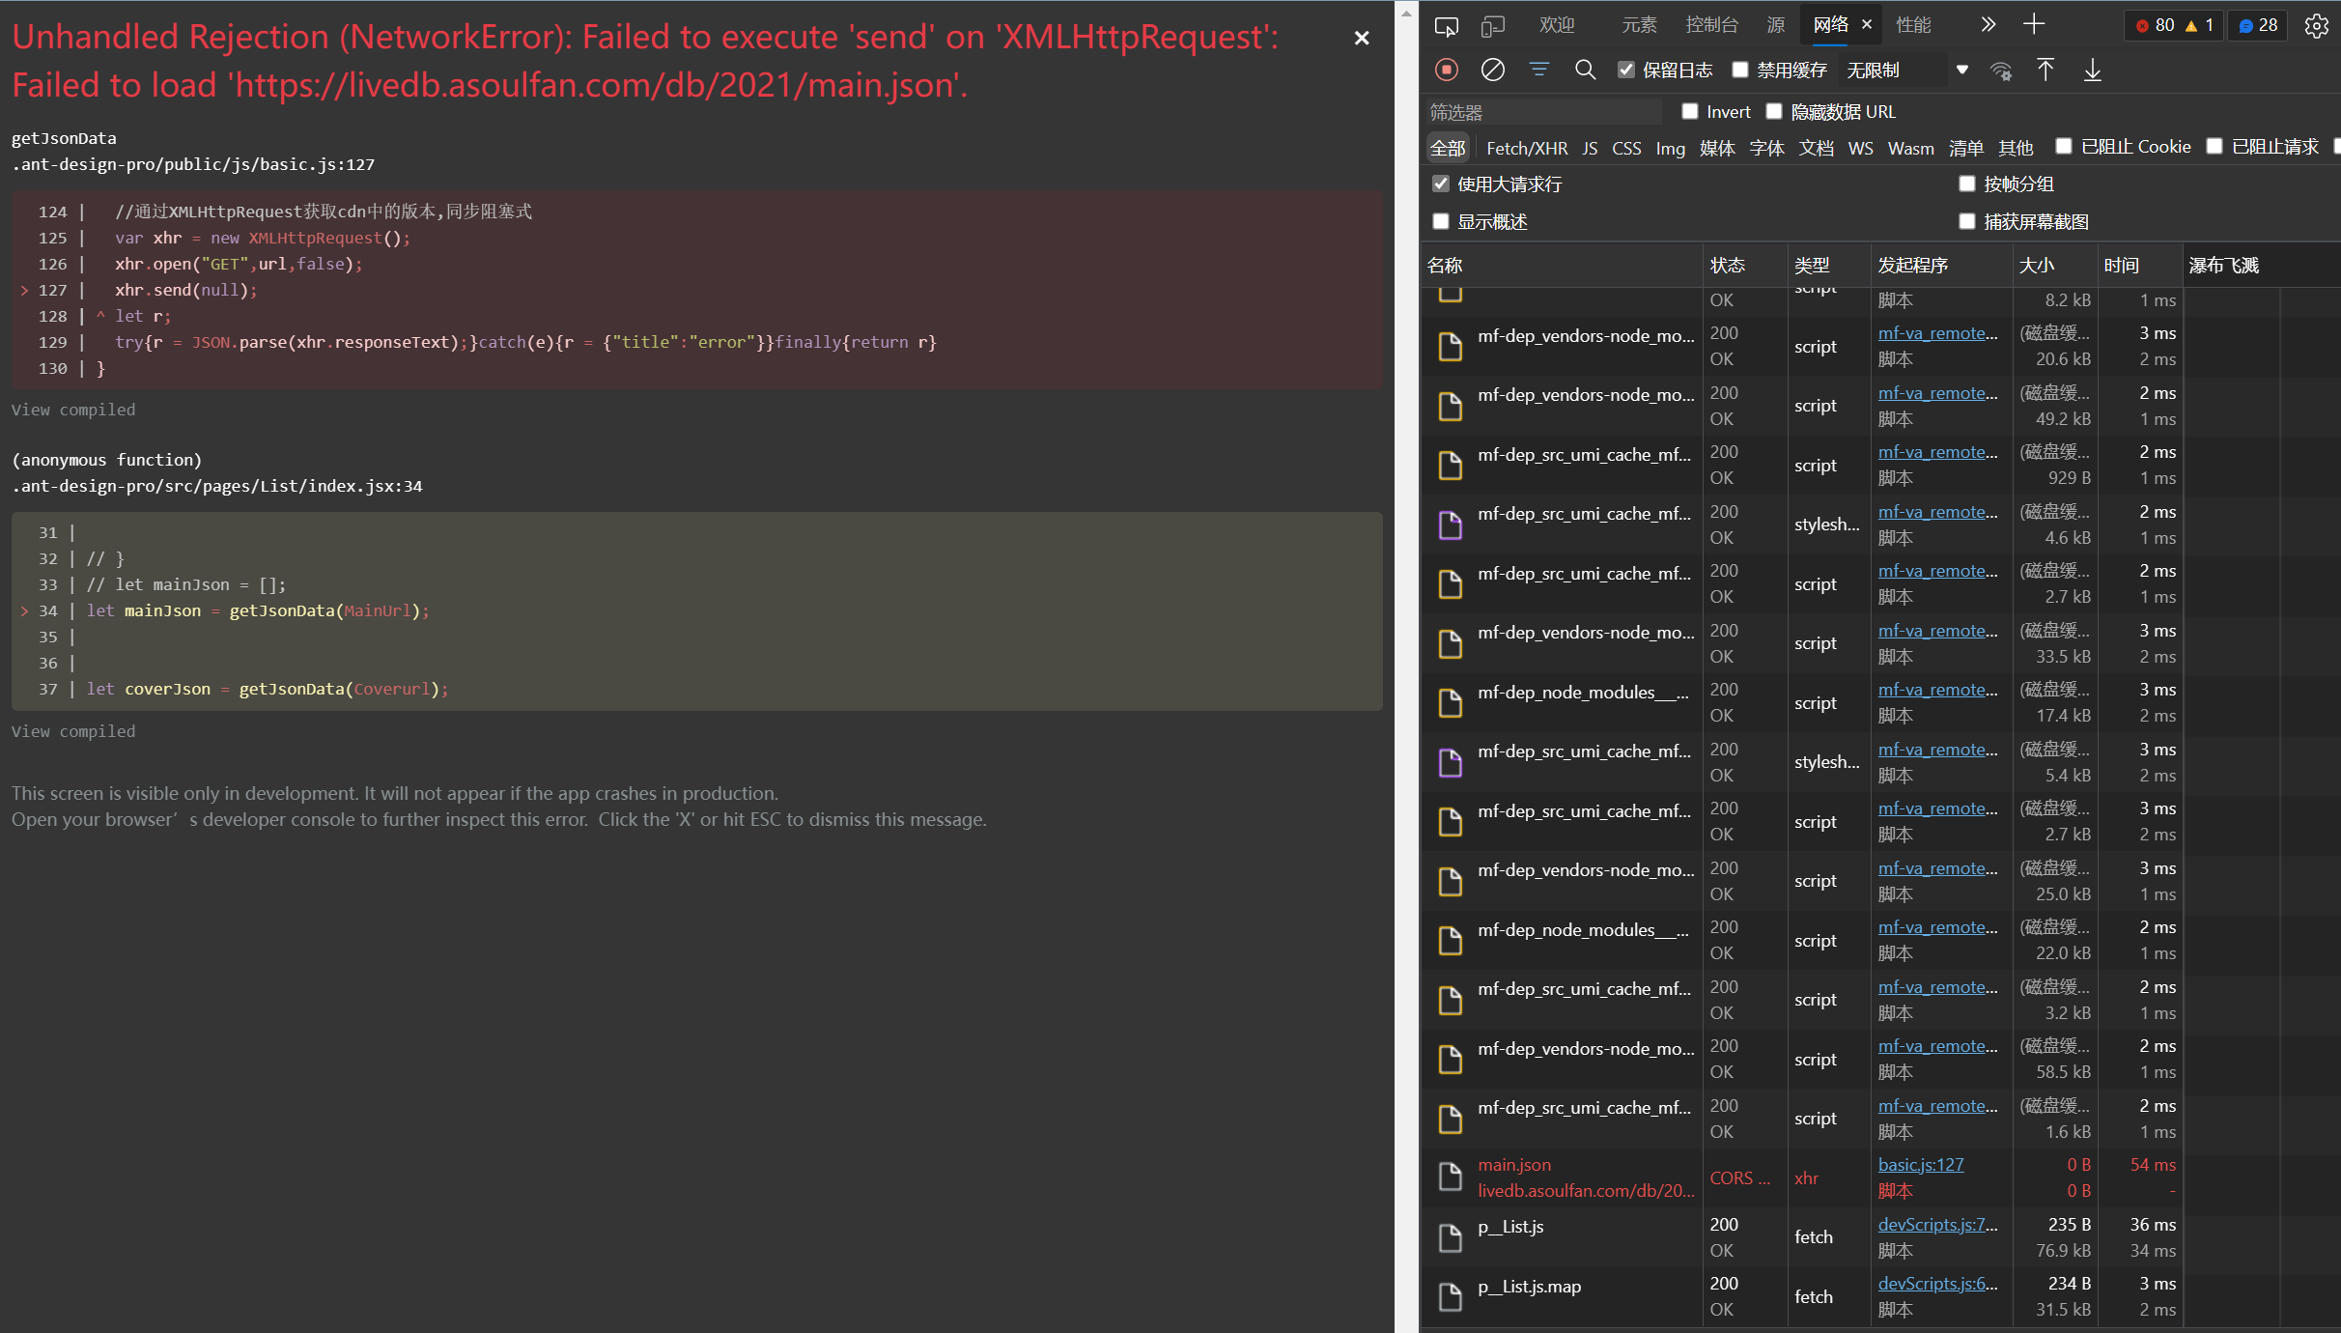Screen dimensions: 2341x1333
Task: Stop recording the network log
Action: [1446, 70]
